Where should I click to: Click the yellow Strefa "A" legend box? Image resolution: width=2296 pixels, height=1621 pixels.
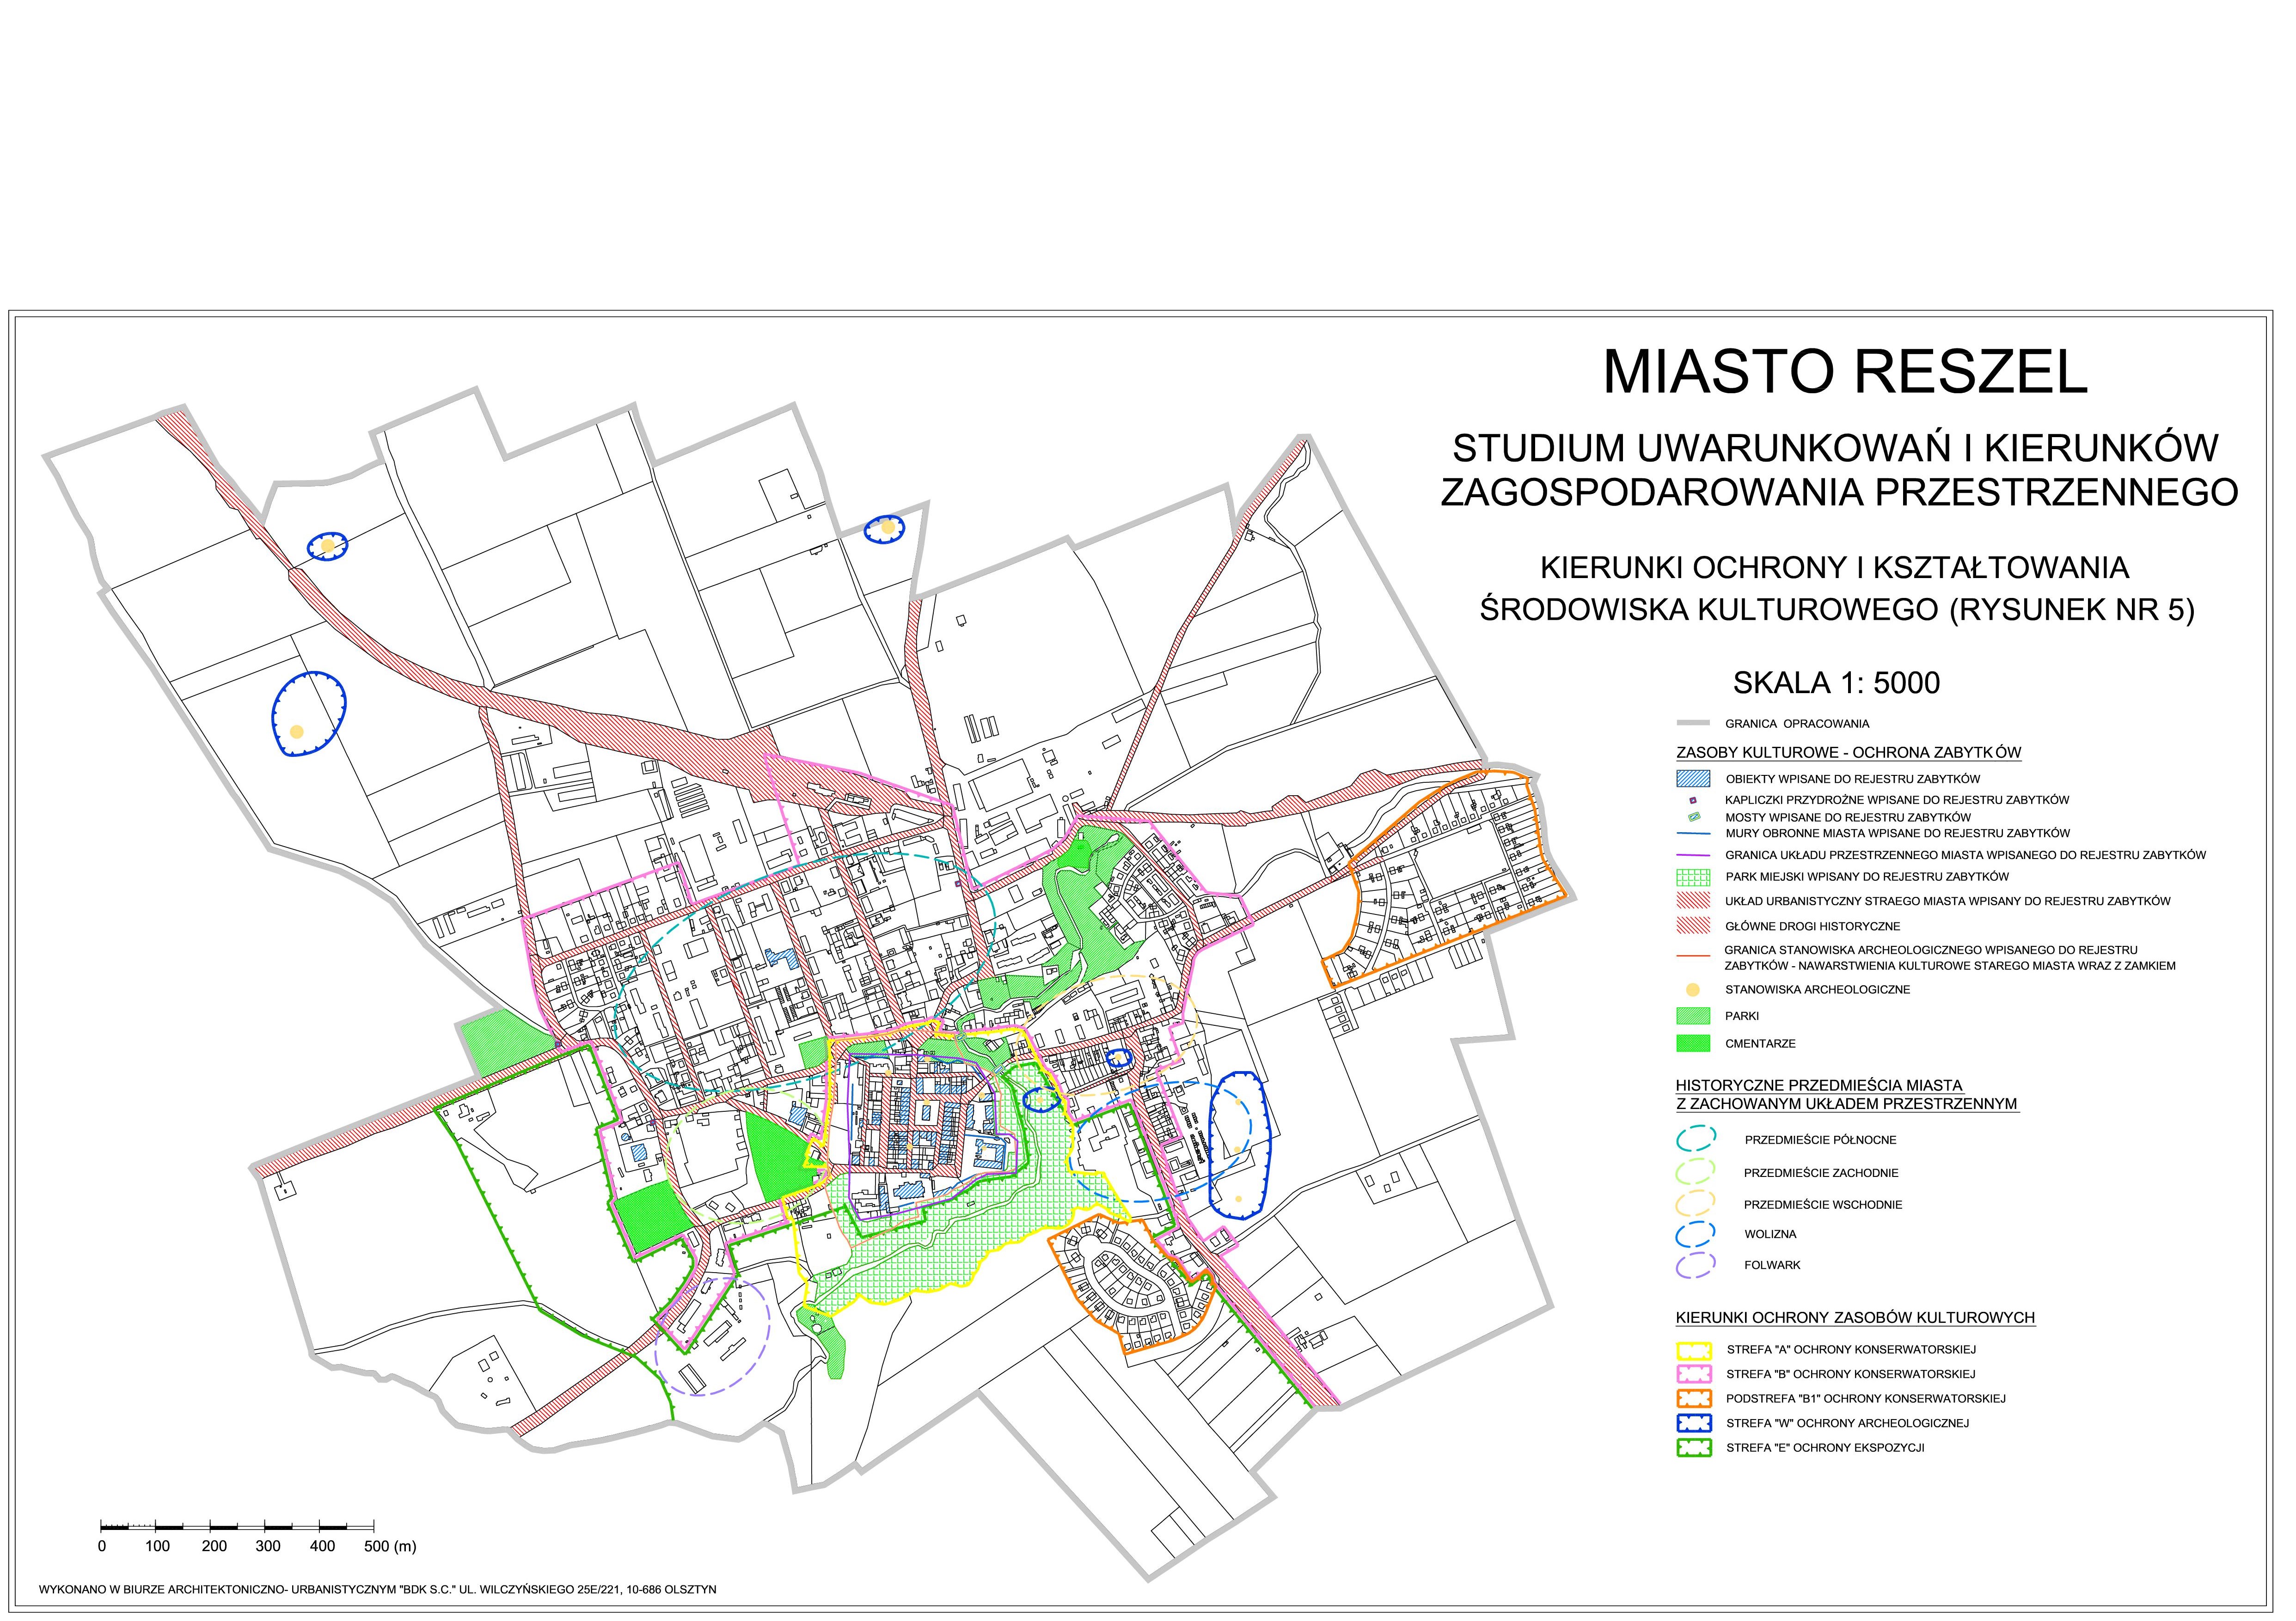[1694, 1350]
